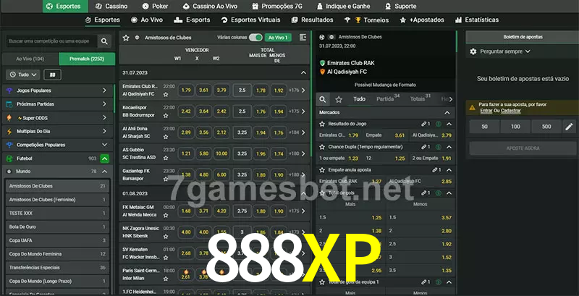
Task: Select the Prematch (2252) tab
Action: [x=87, y=59]
